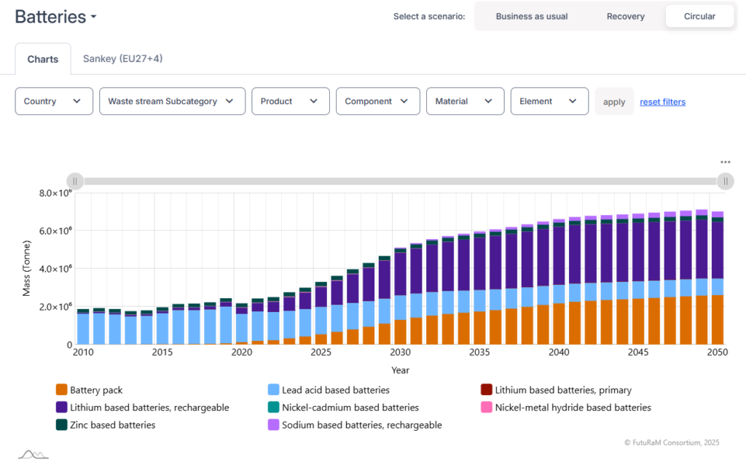Expand the Element filter dropdown
Viewport: 746px width, 465px height.
[x=549, y=101]
